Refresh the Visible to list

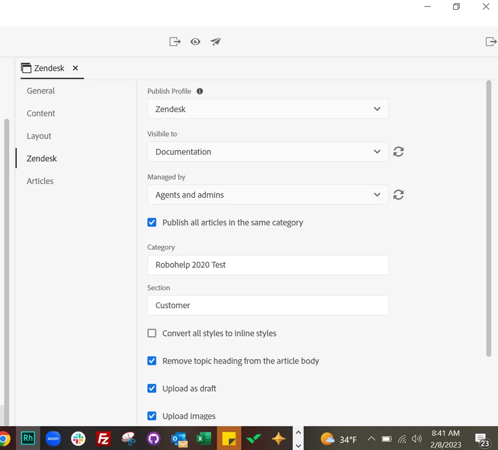[398, 152]
